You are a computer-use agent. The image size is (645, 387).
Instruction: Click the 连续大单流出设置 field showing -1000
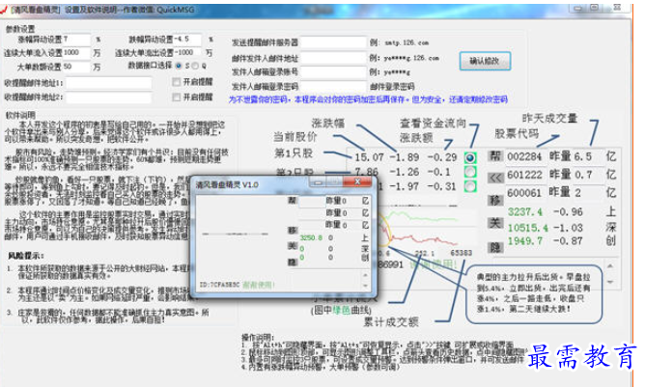[187, 53]
